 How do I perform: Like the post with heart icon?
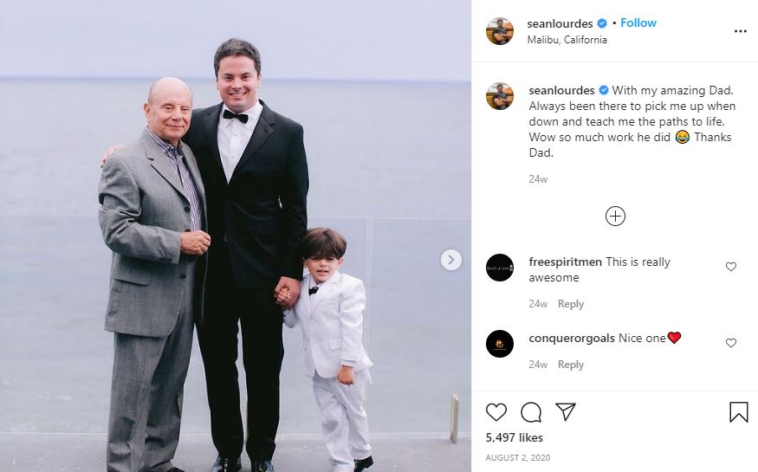496,411
